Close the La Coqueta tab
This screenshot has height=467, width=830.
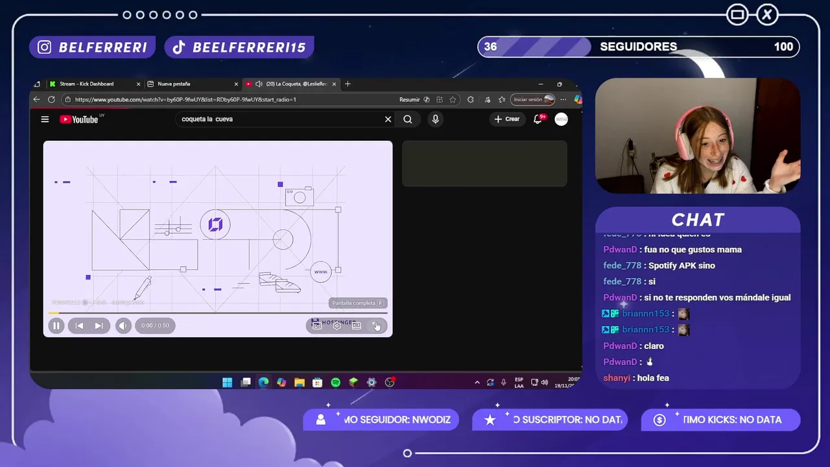tap(335, 84)
